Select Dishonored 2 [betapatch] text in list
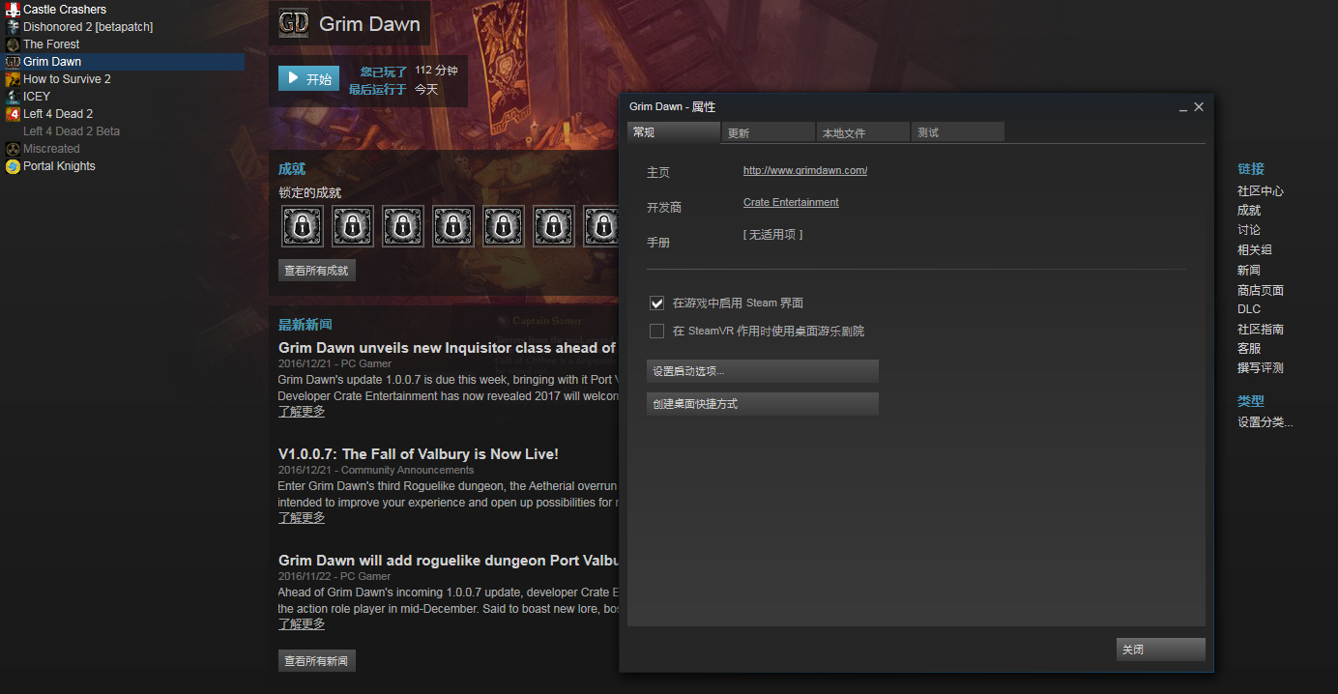The image size is (1338, 694). click(x=88, y=27)
